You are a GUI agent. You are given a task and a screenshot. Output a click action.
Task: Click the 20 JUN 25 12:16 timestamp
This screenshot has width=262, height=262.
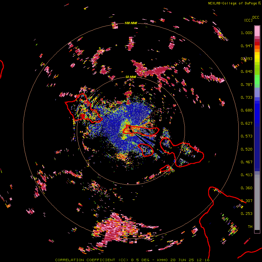point(190,260)
